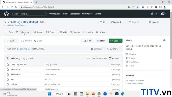Reload the page
172x97 pixels.
(12, 7)
